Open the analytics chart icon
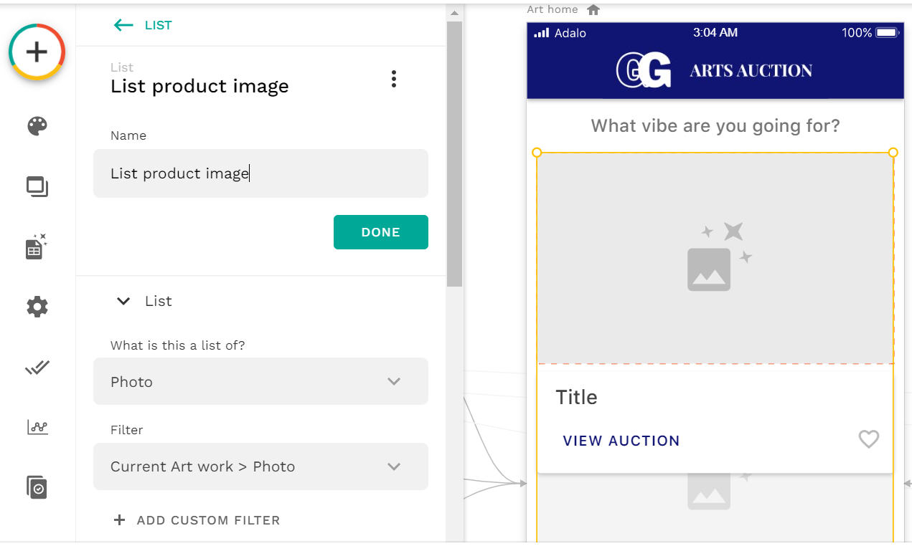Viewport: 912px width, 546px height. [37, 428]
